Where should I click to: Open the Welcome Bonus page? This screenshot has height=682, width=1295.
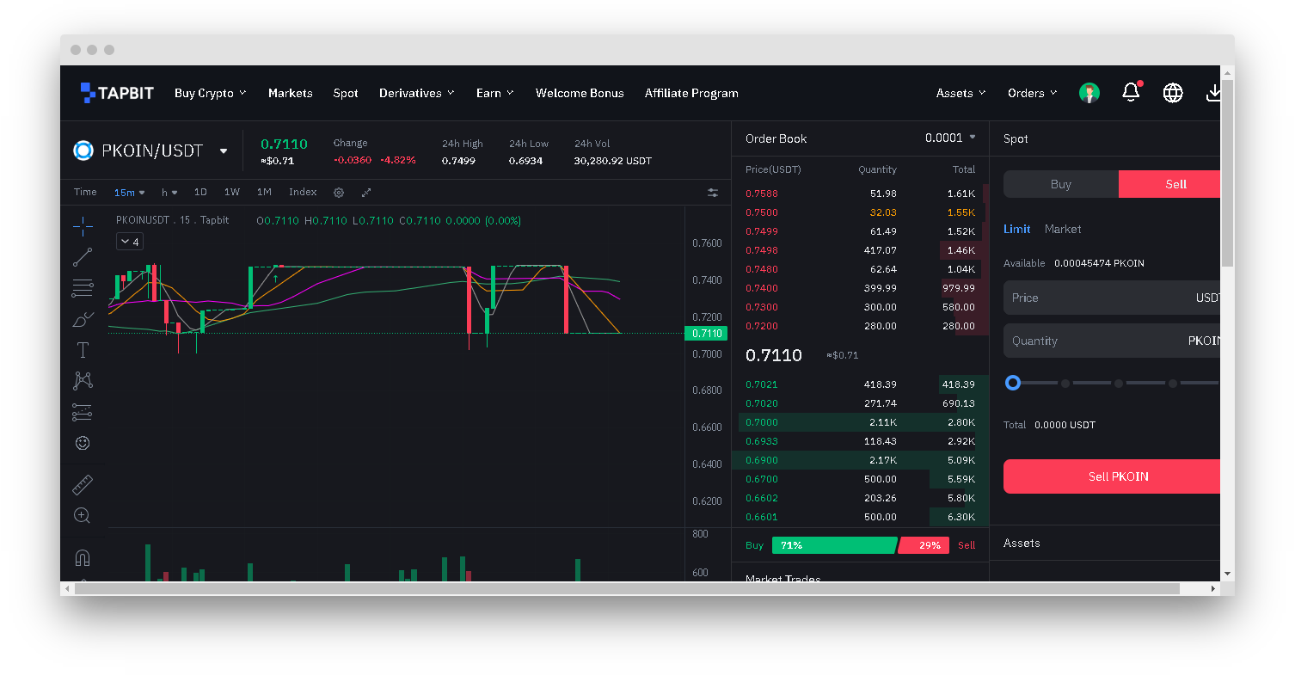580,93
